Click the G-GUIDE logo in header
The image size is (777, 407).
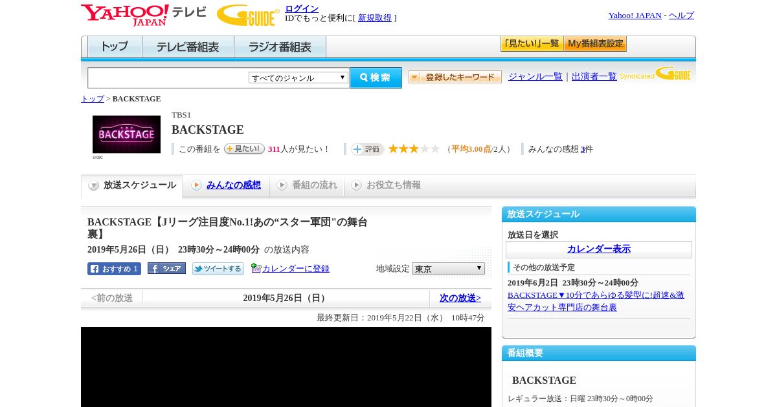[248, 15]
